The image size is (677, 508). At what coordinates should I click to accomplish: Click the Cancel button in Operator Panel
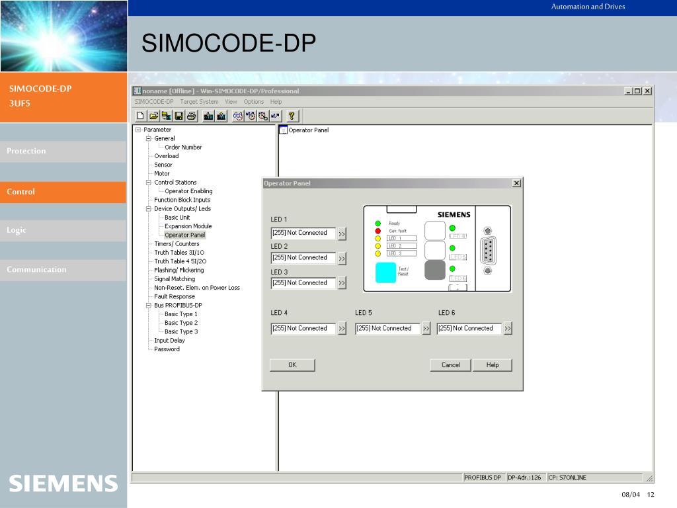(x=450, y=365)
